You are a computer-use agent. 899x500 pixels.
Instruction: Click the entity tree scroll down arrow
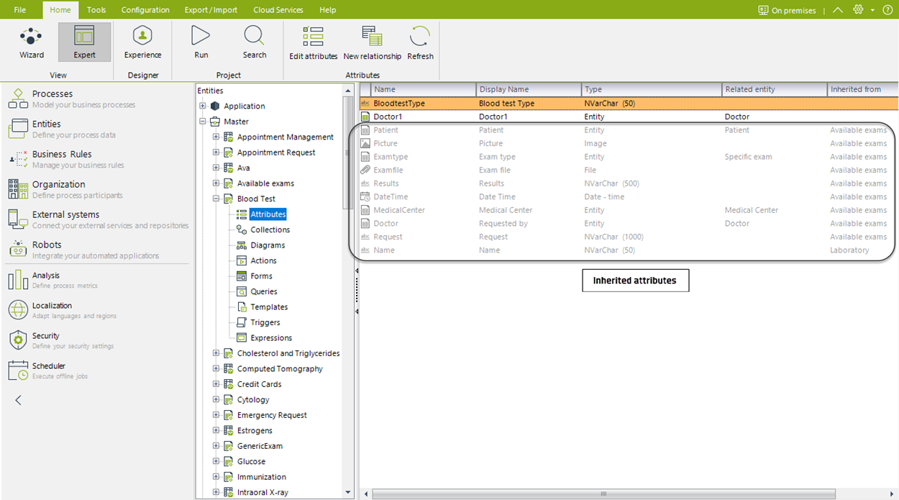point(349,493)
